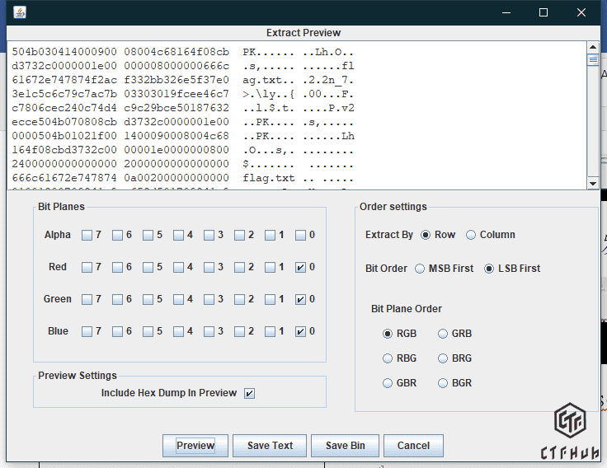Cancel the extract dialog
The height and width of the screenshot is (468, 607).
pyautogui.click(x=413, y=446)
